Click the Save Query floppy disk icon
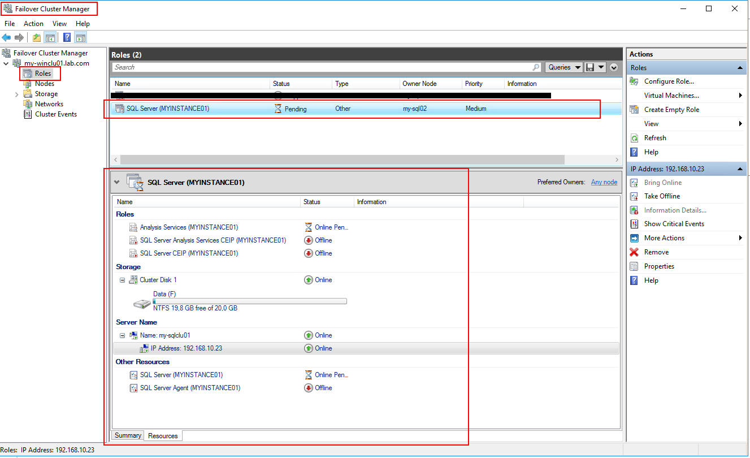Screen dimensions: 750x458 point(590,67)
